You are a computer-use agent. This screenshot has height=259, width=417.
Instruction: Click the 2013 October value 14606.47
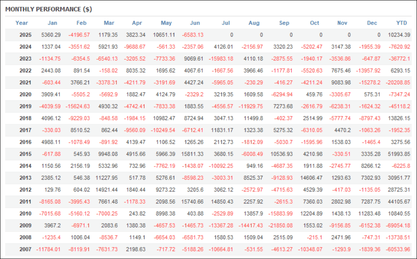311,178
